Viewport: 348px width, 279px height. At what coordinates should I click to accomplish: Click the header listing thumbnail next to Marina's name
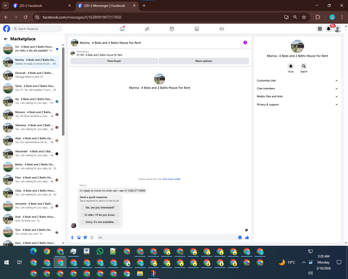[x=74, y=43]
